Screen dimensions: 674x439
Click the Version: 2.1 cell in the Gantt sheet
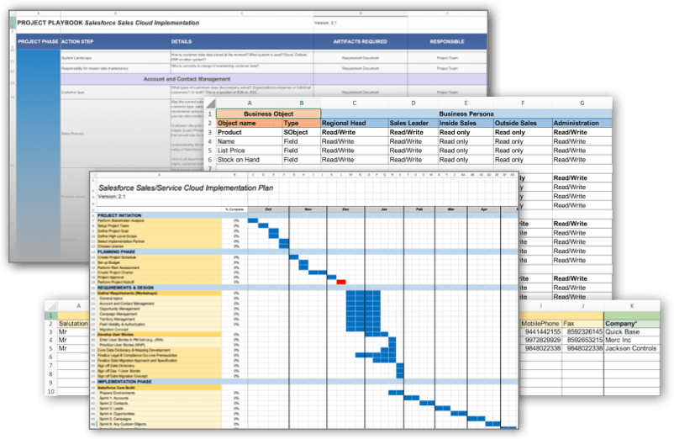pos(111,197)
